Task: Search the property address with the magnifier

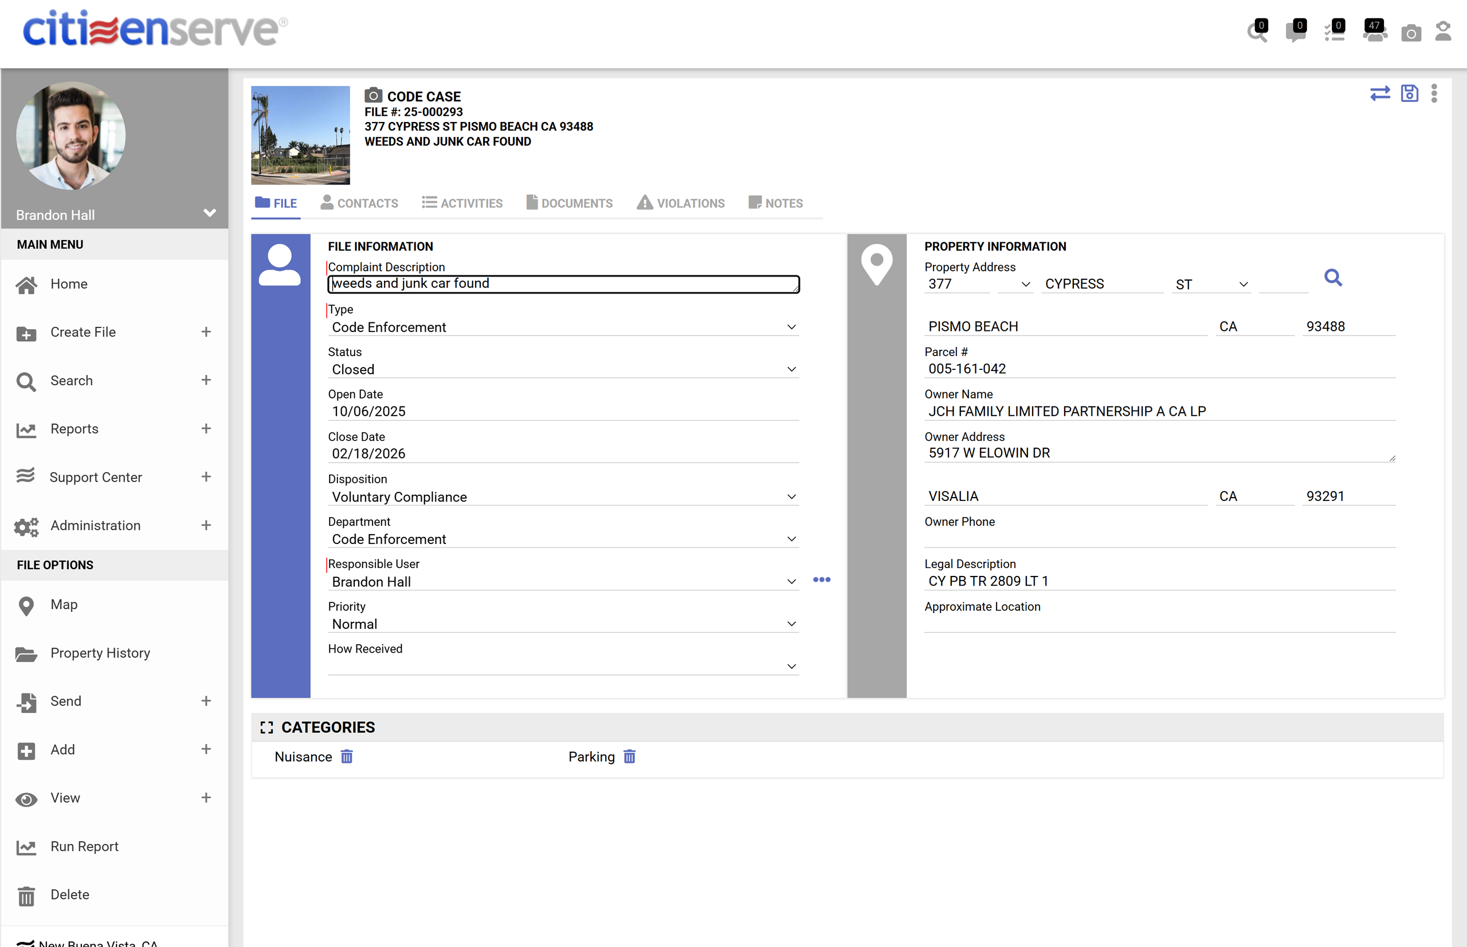Action: [x=1333, y=278]
